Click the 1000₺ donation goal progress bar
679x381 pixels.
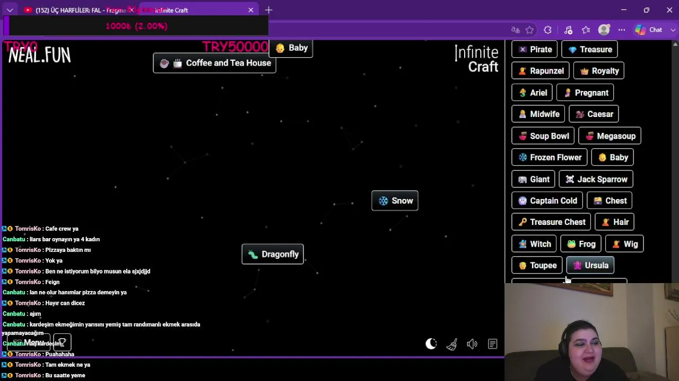point(136,26)
